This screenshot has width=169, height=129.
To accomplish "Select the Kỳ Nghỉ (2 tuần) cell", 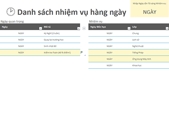I will (x=61, y=33).
